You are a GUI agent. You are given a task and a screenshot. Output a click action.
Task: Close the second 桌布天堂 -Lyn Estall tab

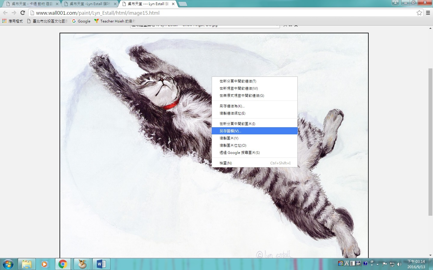pos(115,4)
